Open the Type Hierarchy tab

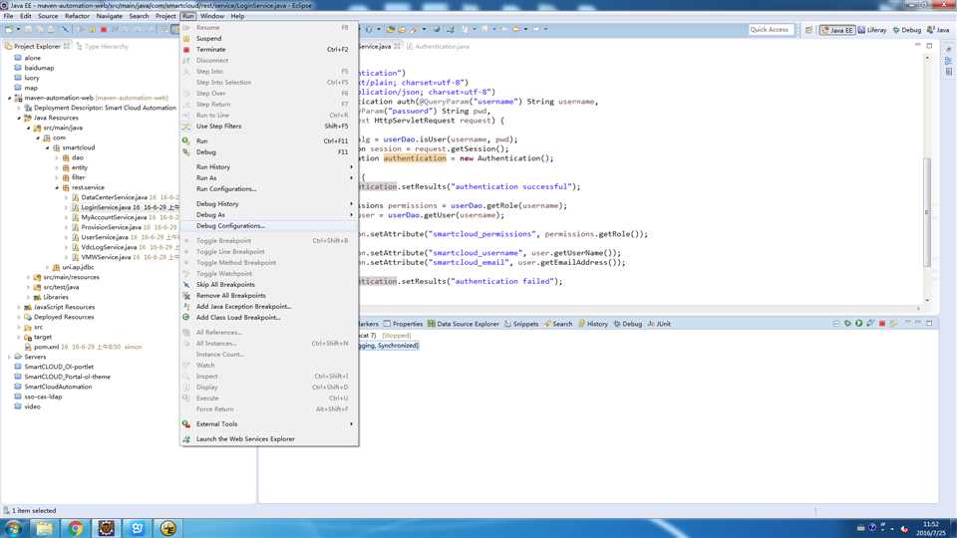[x=102, y=47]
